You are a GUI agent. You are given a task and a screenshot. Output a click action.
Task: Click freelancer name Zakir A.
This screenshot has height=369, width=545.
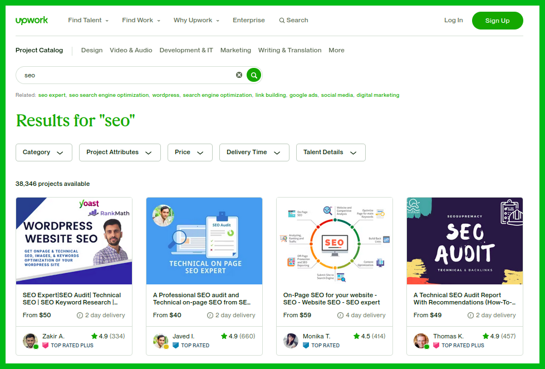coord(53,336)
